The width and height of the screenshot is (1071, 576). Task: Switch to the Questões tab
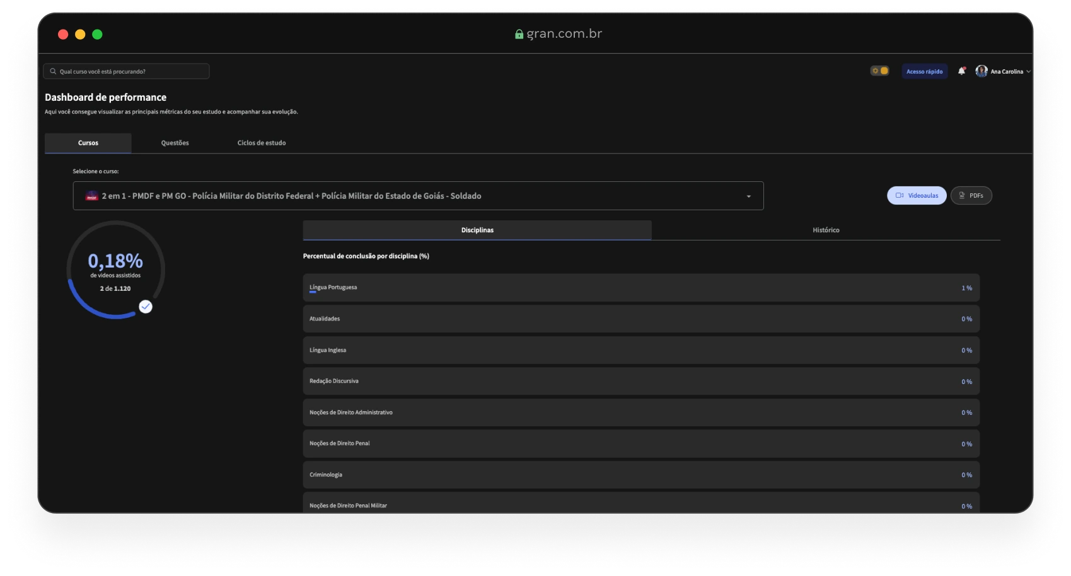pyautogui.click(x=175, y=143)
